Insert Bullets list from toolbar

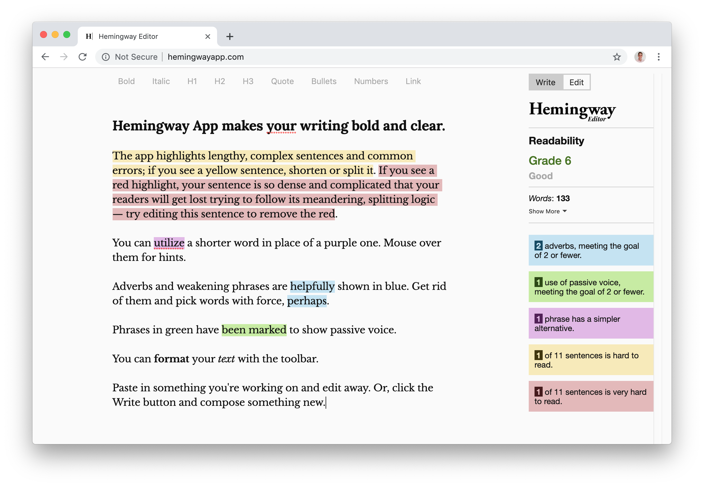(x=324, y=81)
